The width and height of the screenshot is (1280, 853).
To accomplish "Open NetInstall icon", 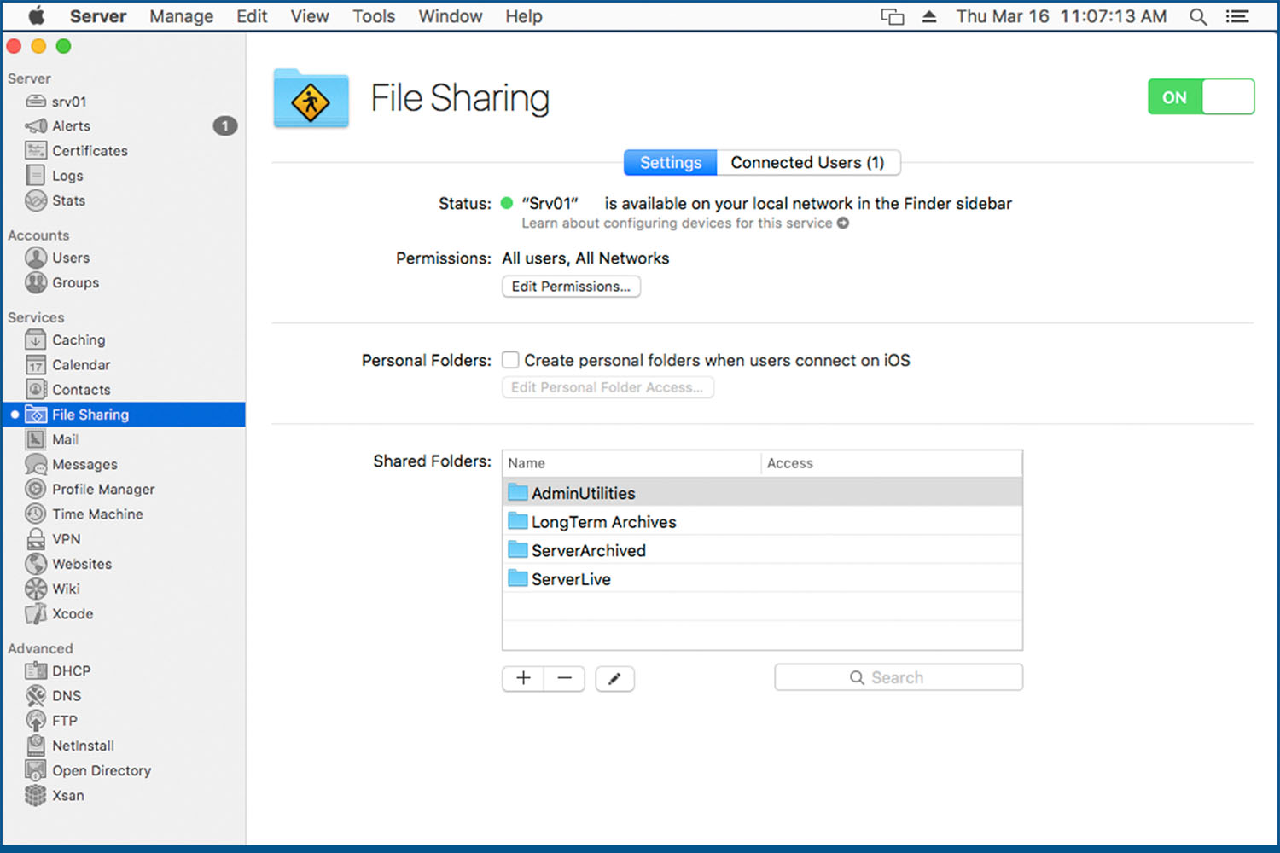I will tap(36, 746).
